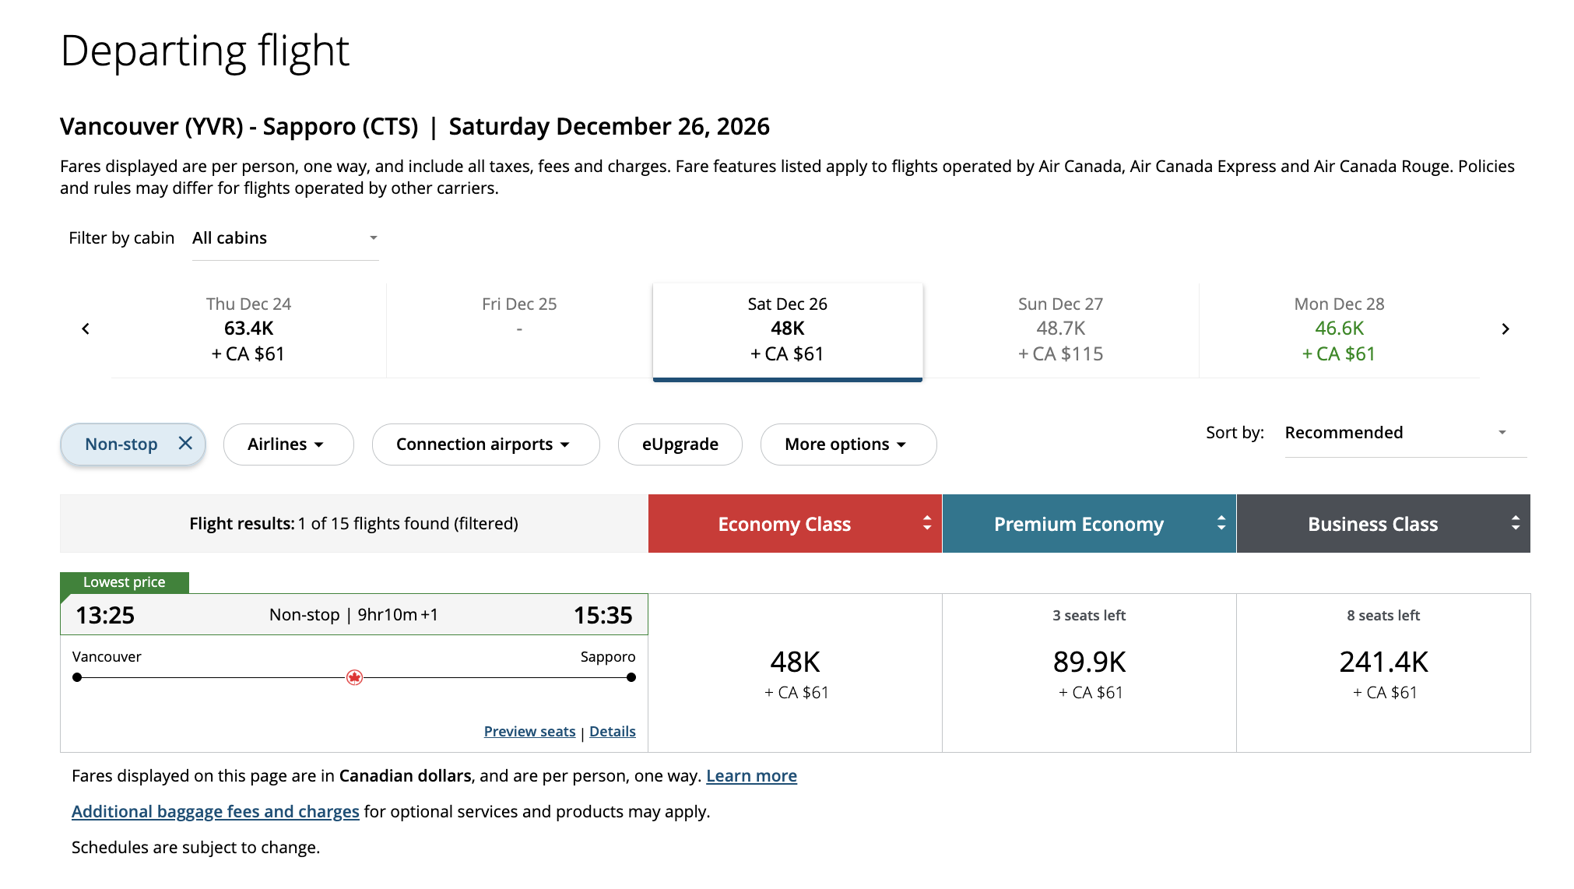Select the Thu Dec 24 date tab
The image size is (1574, 889).
248,328
